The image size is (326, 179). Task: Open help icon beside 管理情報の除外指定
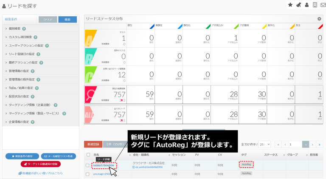tap(38, 80)
